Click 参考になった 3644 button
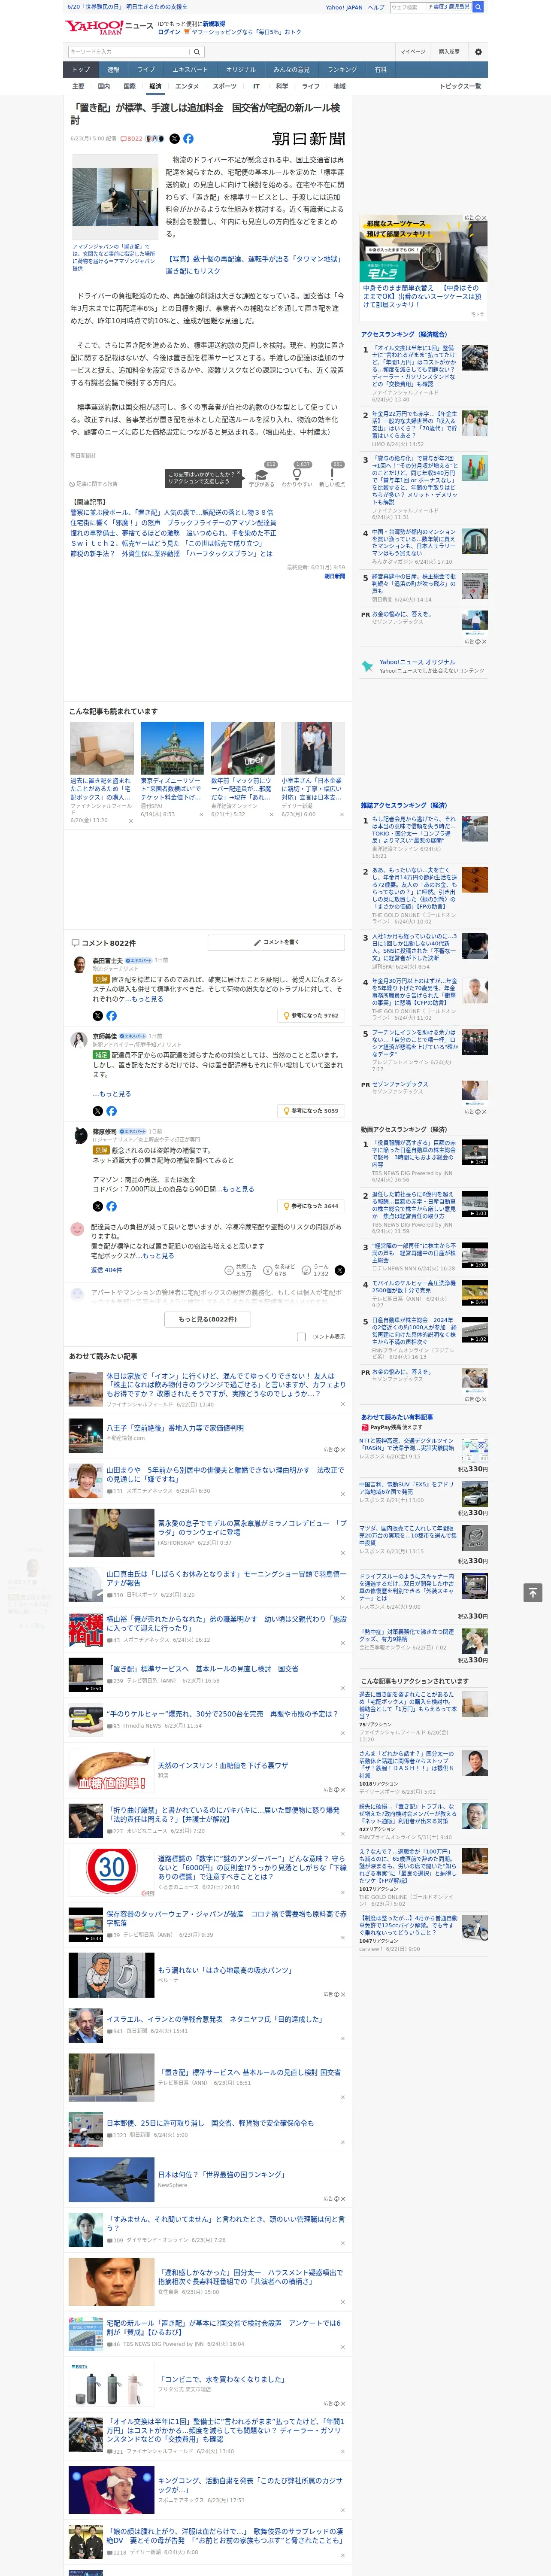The width and height of the screenshot is (551, 2576). pos(312,1206)
